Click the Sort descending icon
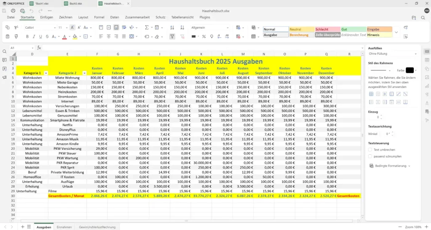 click(x=182, y=27)
